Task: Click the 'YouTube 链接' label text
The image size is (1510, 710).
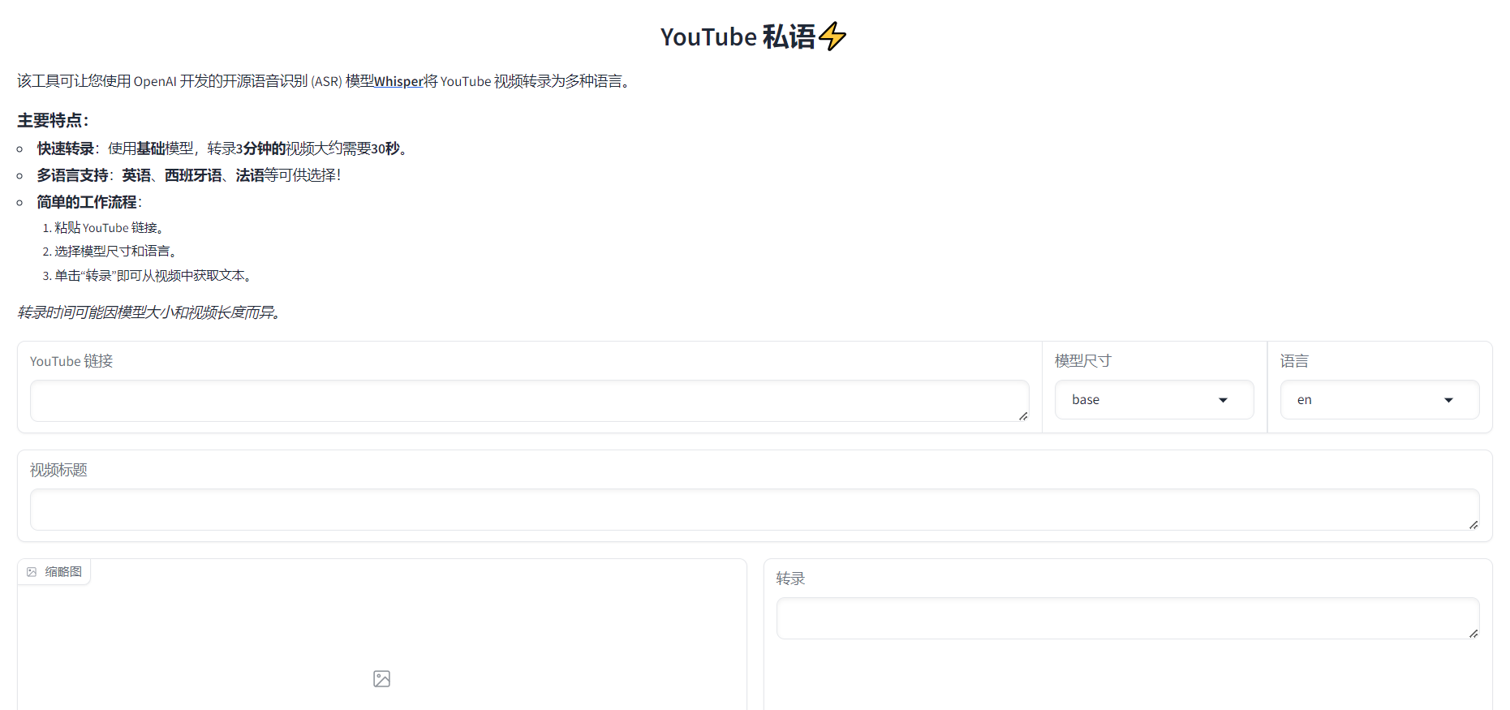Action: [x=71, y=361]
